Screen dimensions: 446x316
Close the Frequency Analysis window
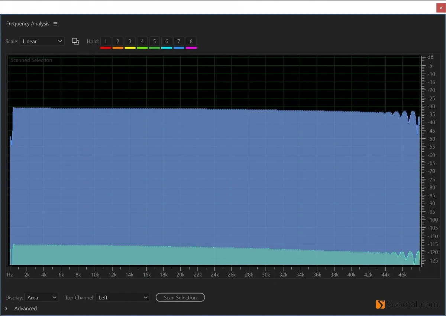pos(441,8)
